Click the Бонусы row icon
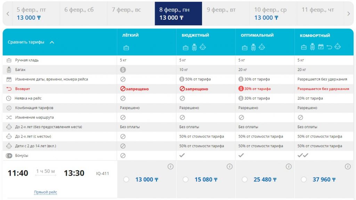Image resolution: width=356 pixels, height=200 pixels. coord(9,156)
